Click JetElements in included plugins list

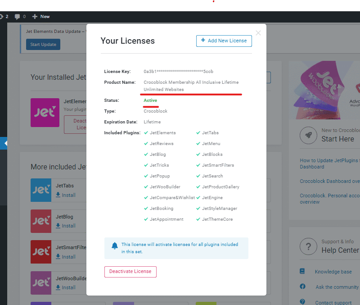(x=162, y=133)
